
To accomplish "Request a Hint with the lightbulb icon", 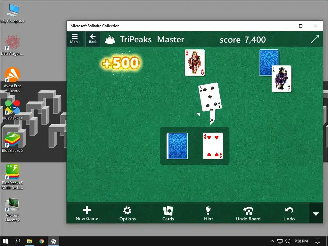I will [x=208, y=214].
